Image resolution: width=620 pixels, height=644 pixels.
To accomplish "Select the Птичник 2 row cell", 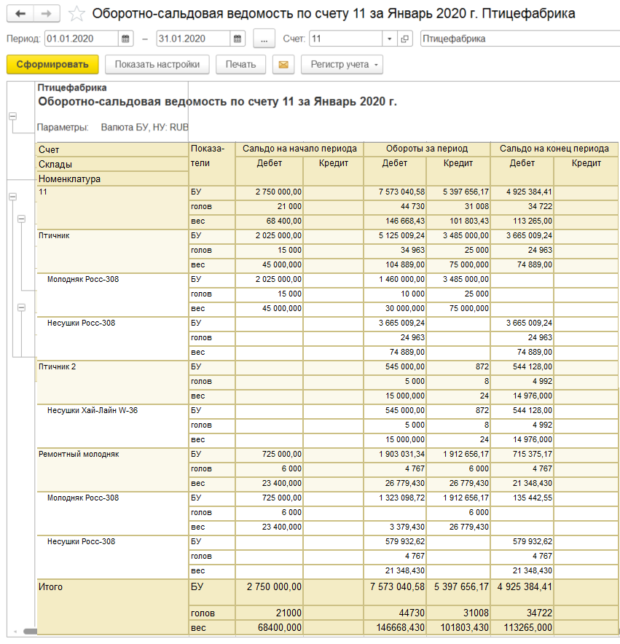I will (111, 367).
